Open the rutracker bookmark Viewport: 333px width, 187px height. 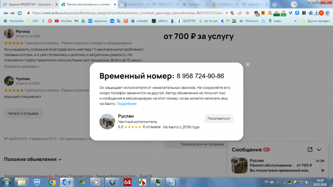[140, 21]
